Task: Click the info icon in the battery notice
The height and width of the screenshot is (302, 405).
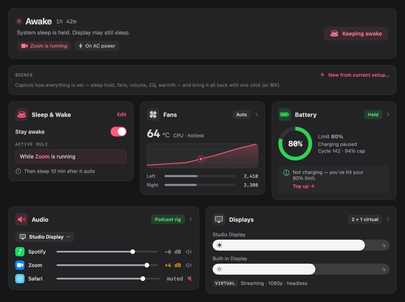Action: (286, 173)
